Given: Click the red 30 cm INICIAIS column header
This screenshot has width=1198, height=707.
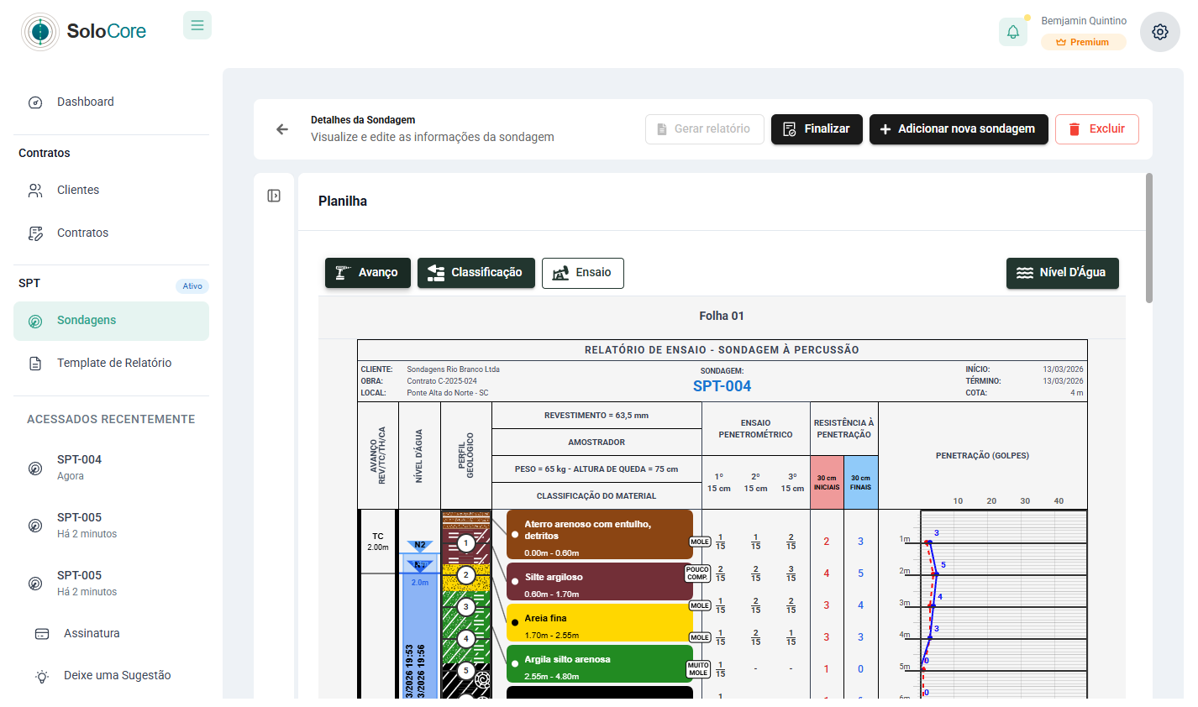Looking at the screenshot, I should pyautogui.click(x=827, y=483).
